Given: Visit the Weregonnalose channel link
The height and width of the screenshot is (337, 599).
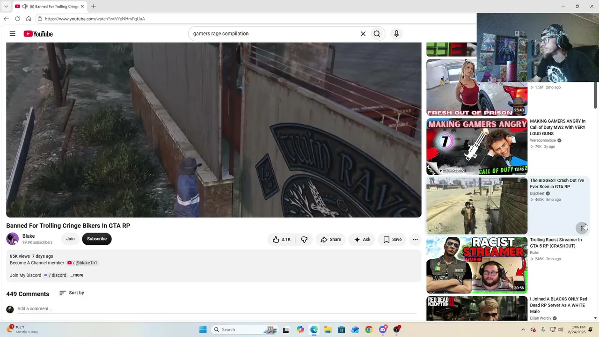Looking at the screenshot, I should [x=543, y=140].
